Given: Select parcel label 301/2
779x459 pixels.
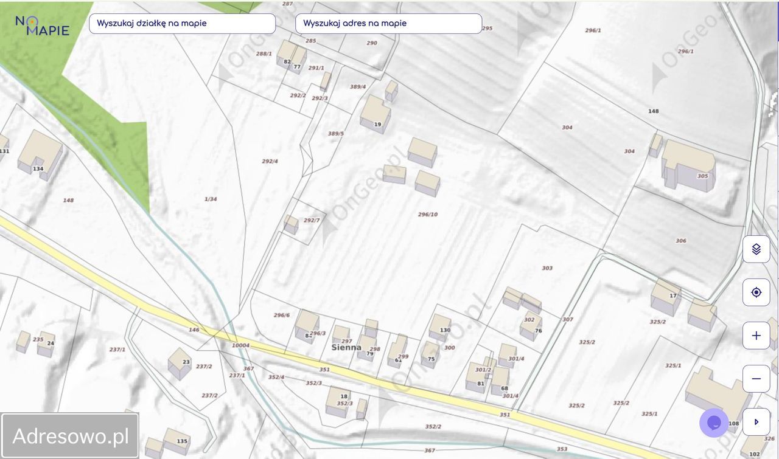Looking at the screenshot, I should [x=483, y=370].
